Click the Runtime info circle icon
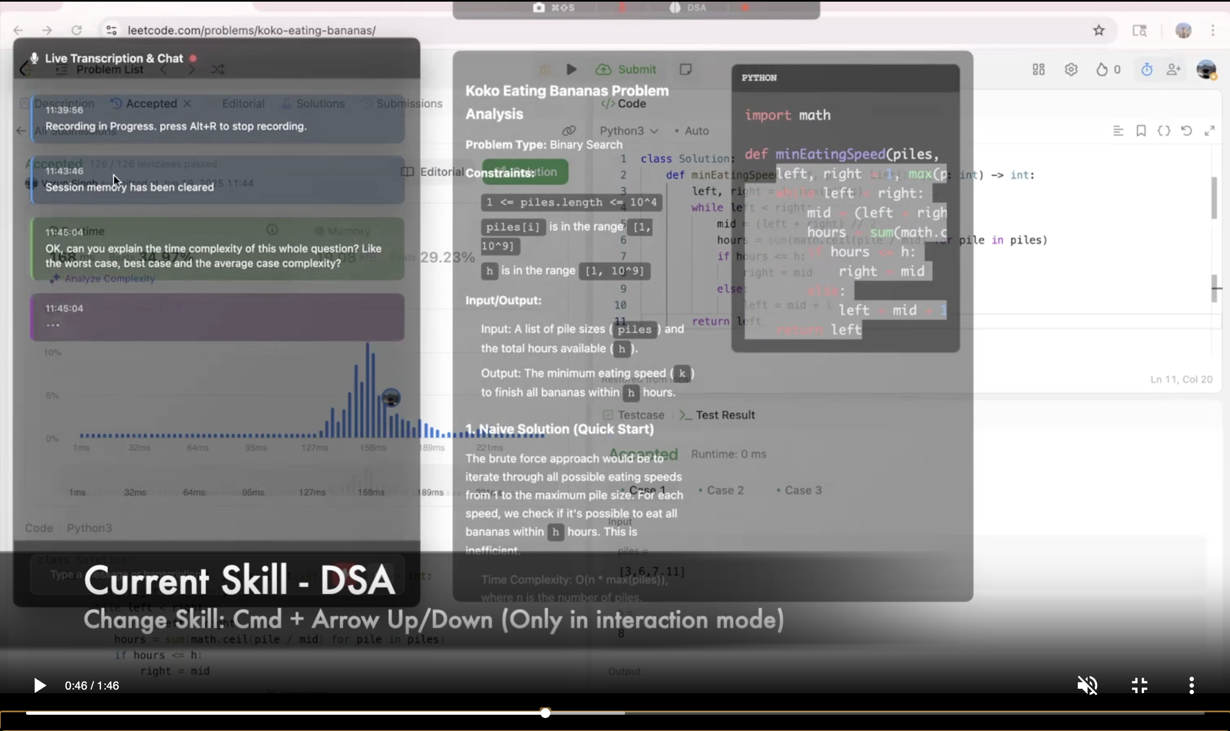Image resolution: width=1230 pixels, height=731 pixels. [x=272, y=230]
